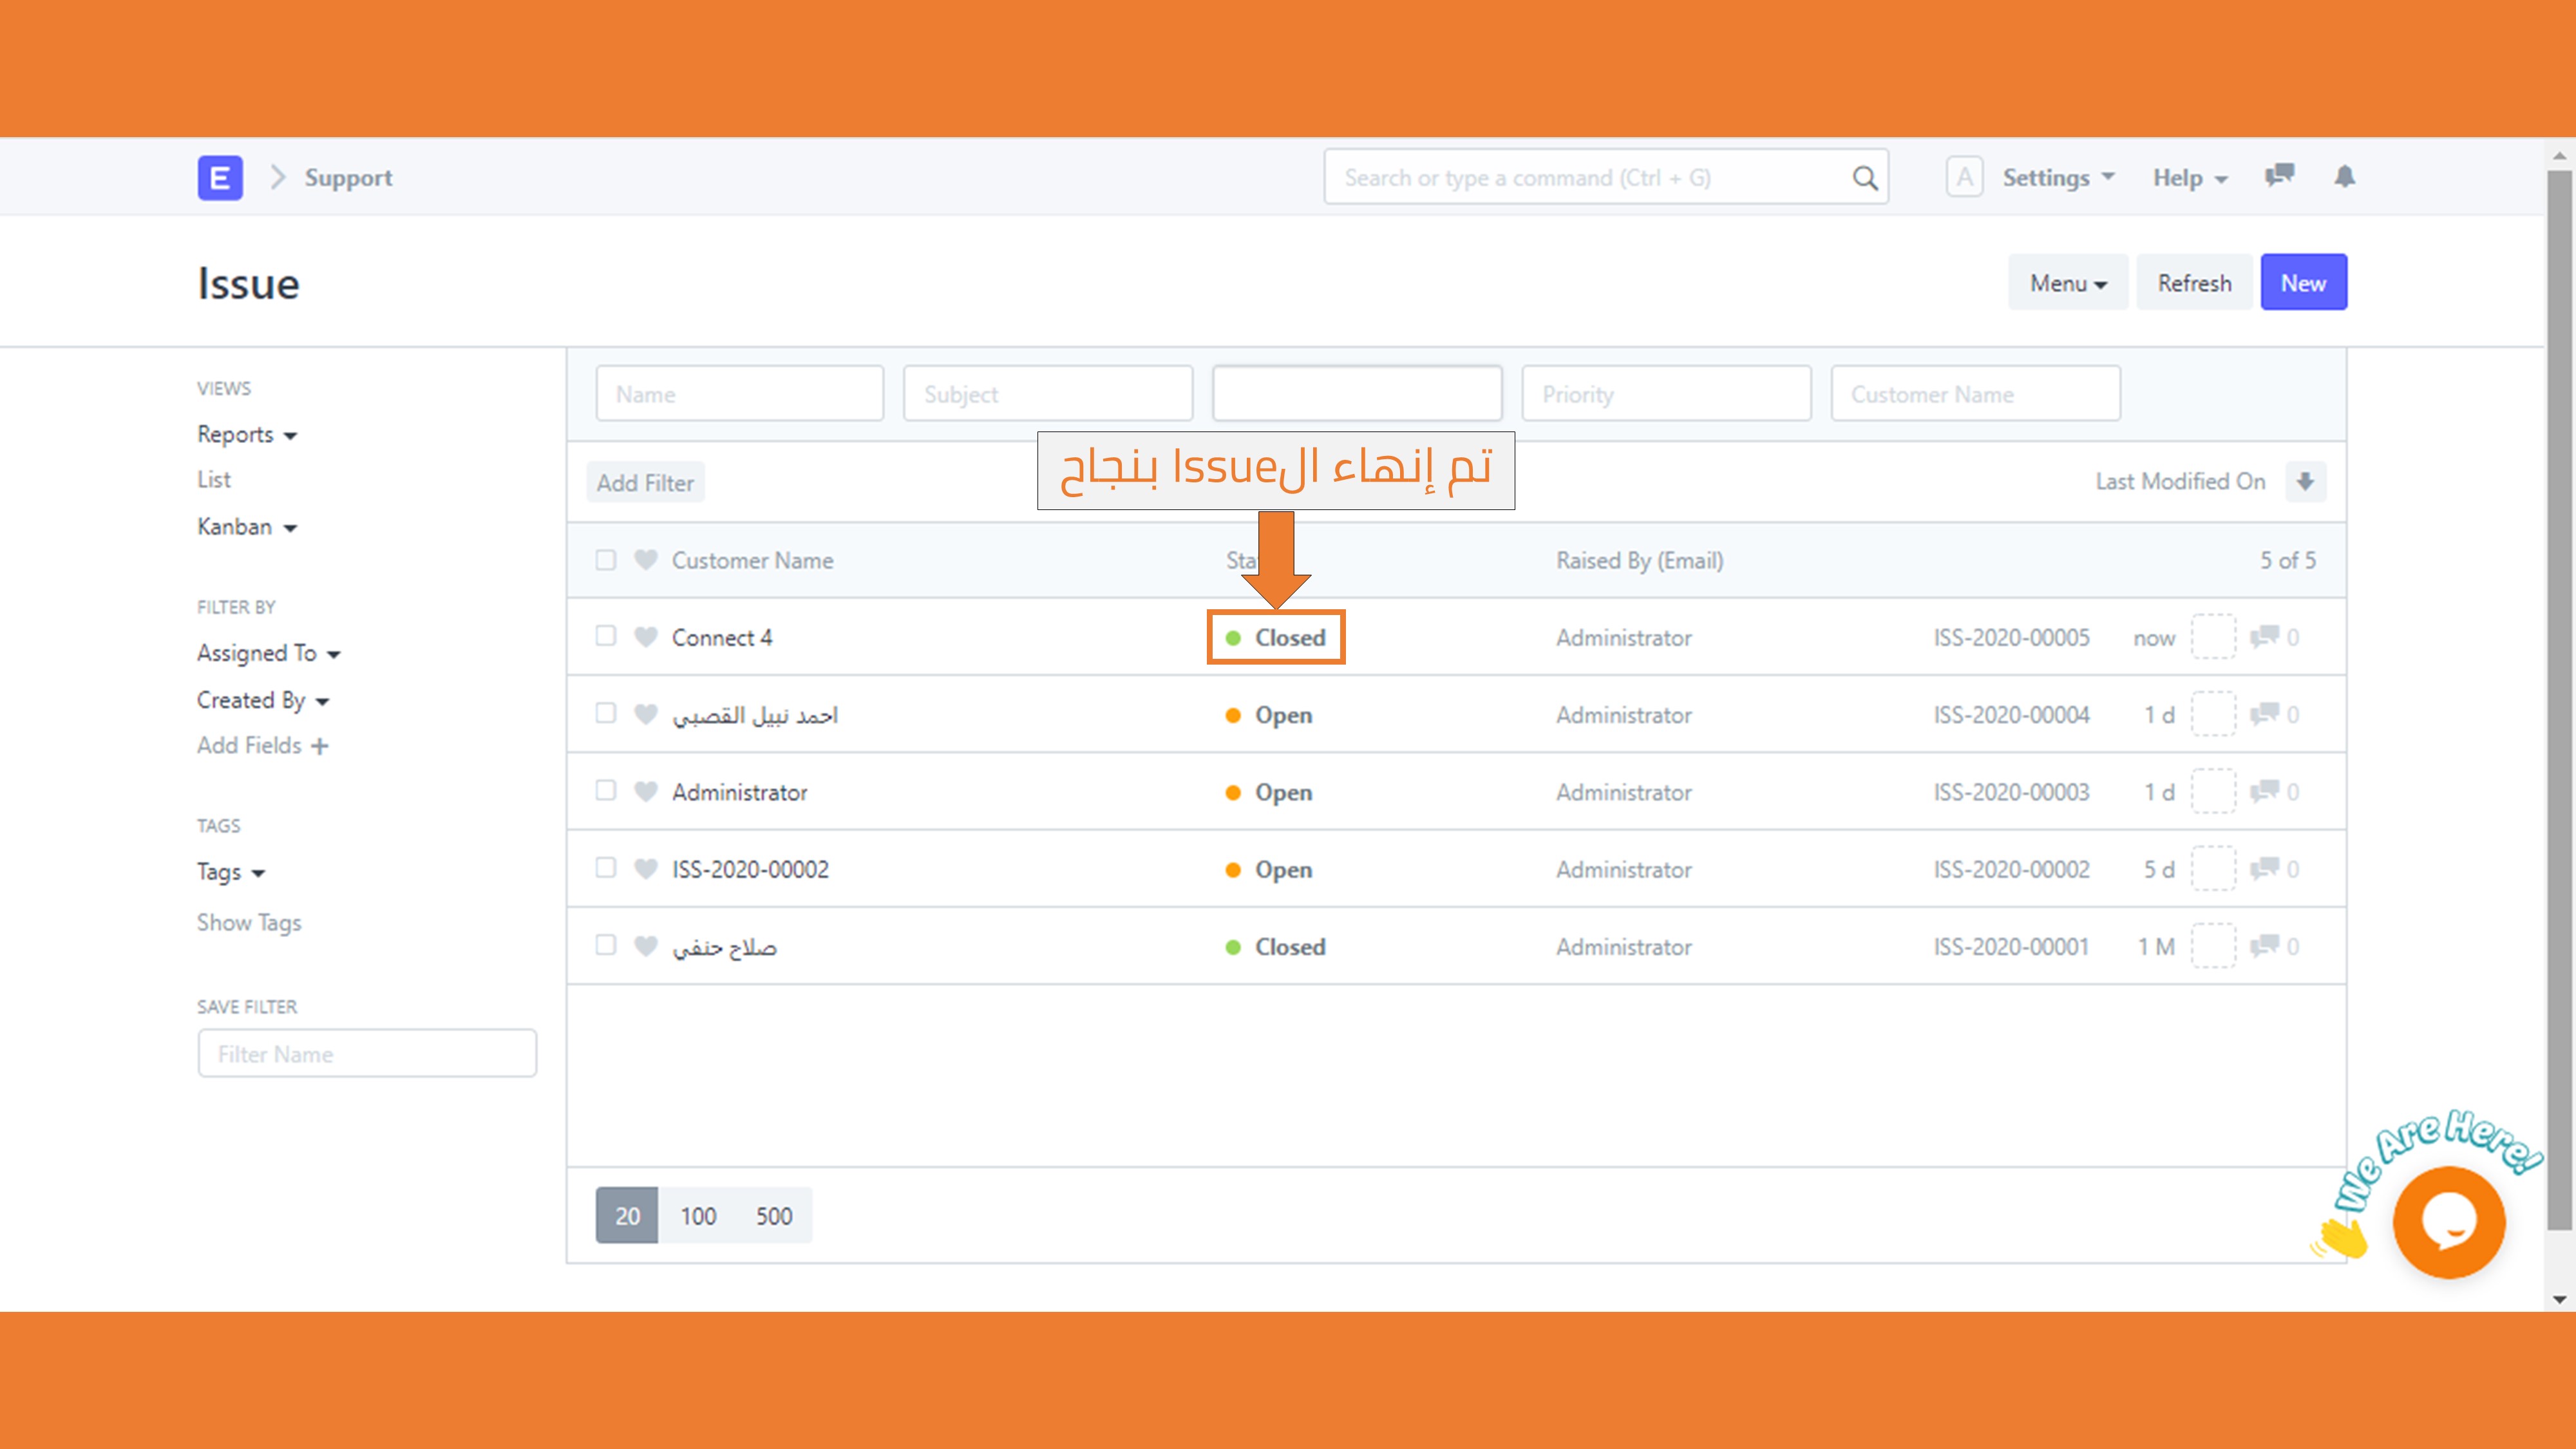Select all issues with header checkbox
The height and width of the screenshot is (1449, 2576).
point(605,560)
